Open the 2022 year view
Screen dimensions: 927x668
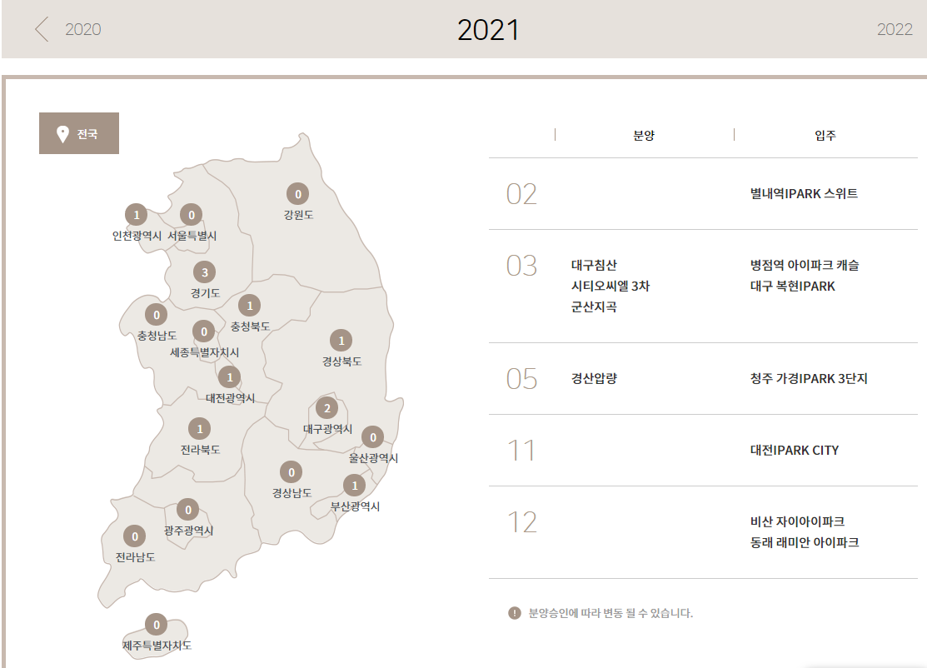[895, 29]
